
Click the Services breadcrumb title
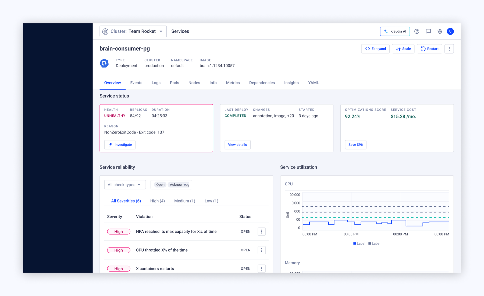[180, 31]
